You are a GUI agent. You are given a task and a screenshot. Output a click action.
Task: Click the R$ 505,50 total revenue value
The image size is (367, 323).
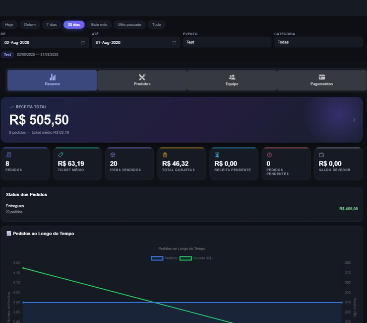coord(39,120)
